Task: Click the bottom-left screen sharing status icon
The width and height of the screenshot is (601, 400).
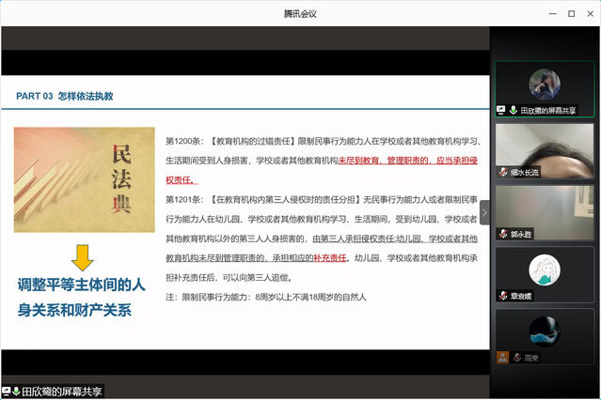Action: click(6, 391)
